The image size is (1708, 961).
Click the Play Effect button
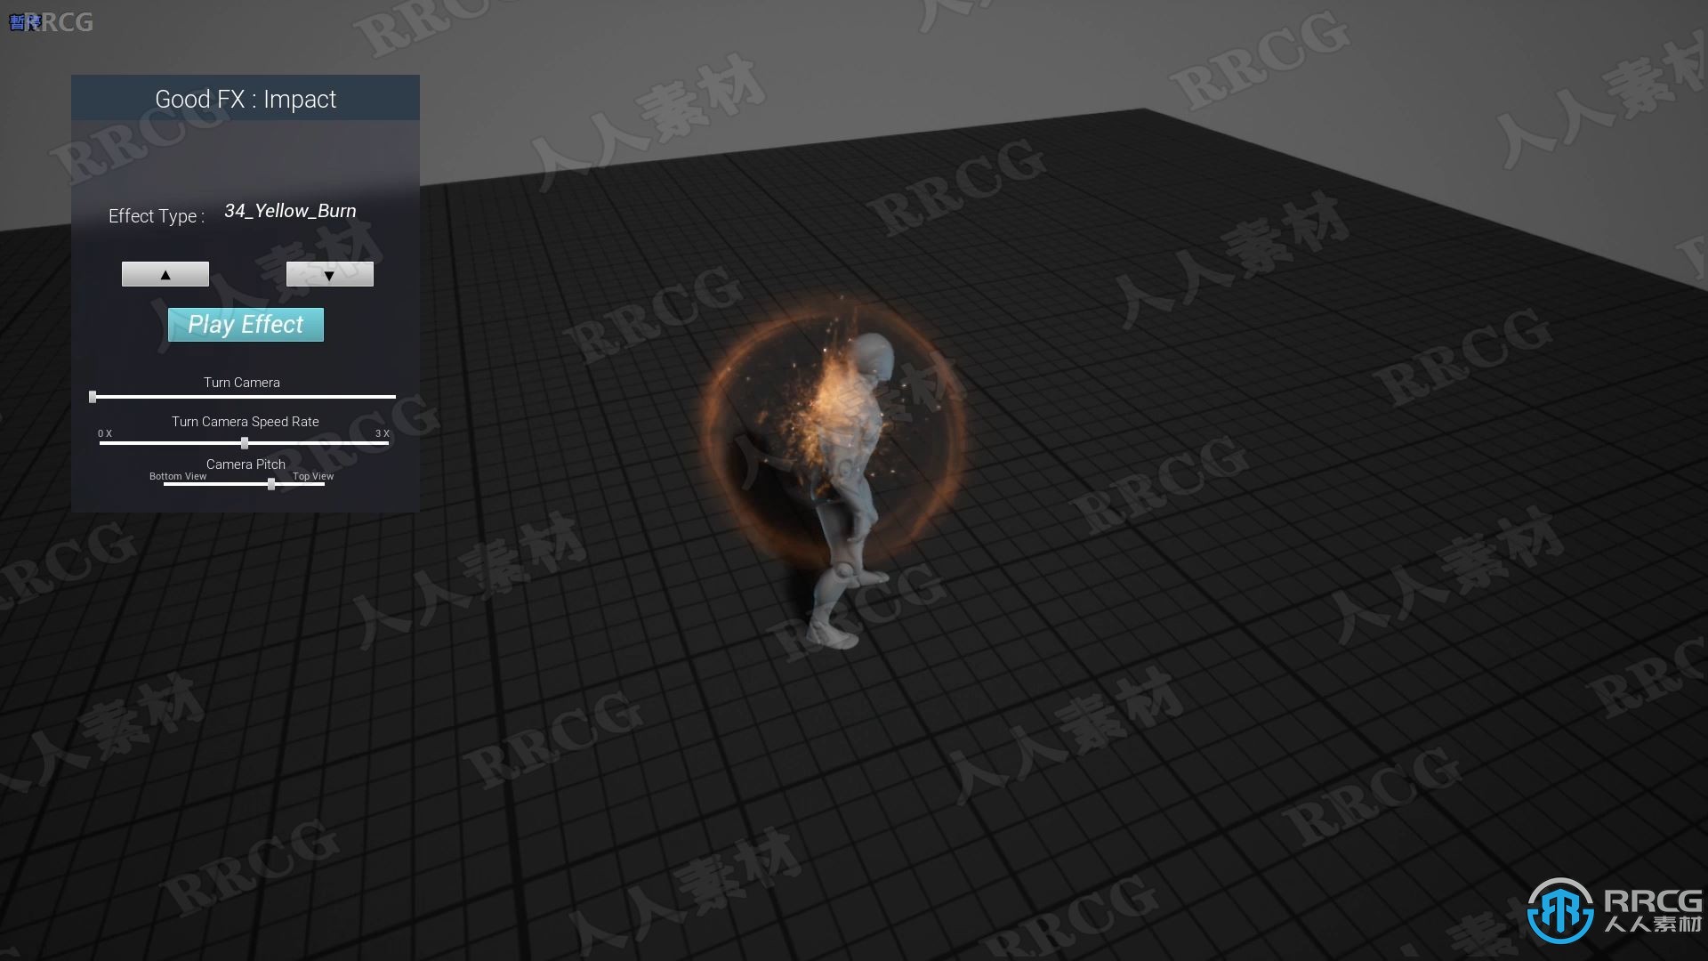point(246,324)
